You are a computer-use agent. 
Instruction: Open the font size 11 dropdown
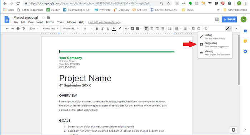(x=88, y=29)
